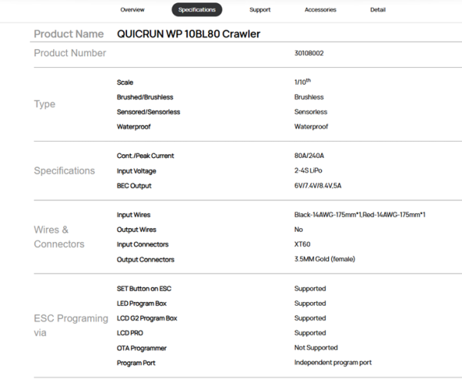462x379 pixels.
Task: Select the Independent program port value
Action: pyautogui.click(x=333, y=363)
